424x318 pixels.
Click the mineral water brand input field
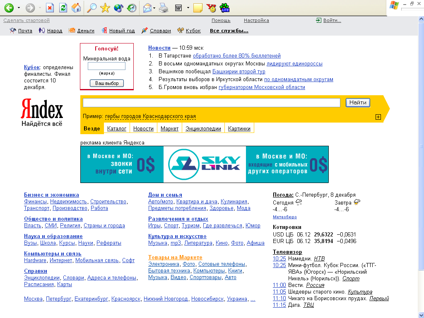106,66
